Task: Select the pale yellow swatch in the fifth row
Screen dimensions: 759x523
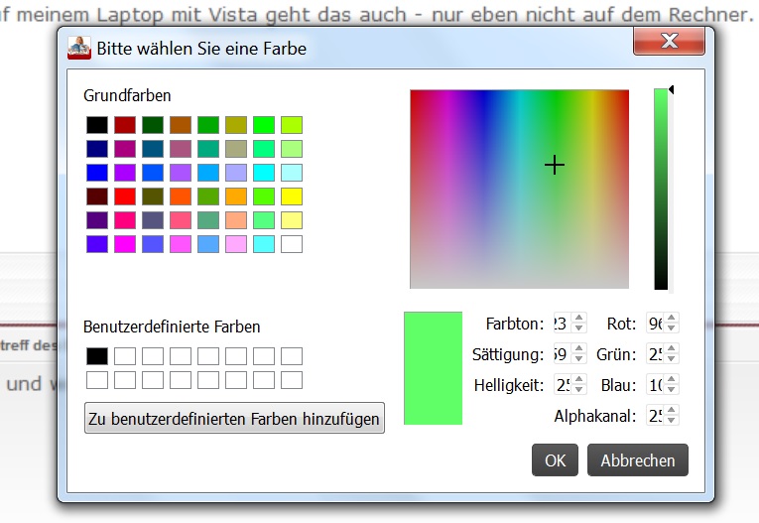Action: pos(292,220)
